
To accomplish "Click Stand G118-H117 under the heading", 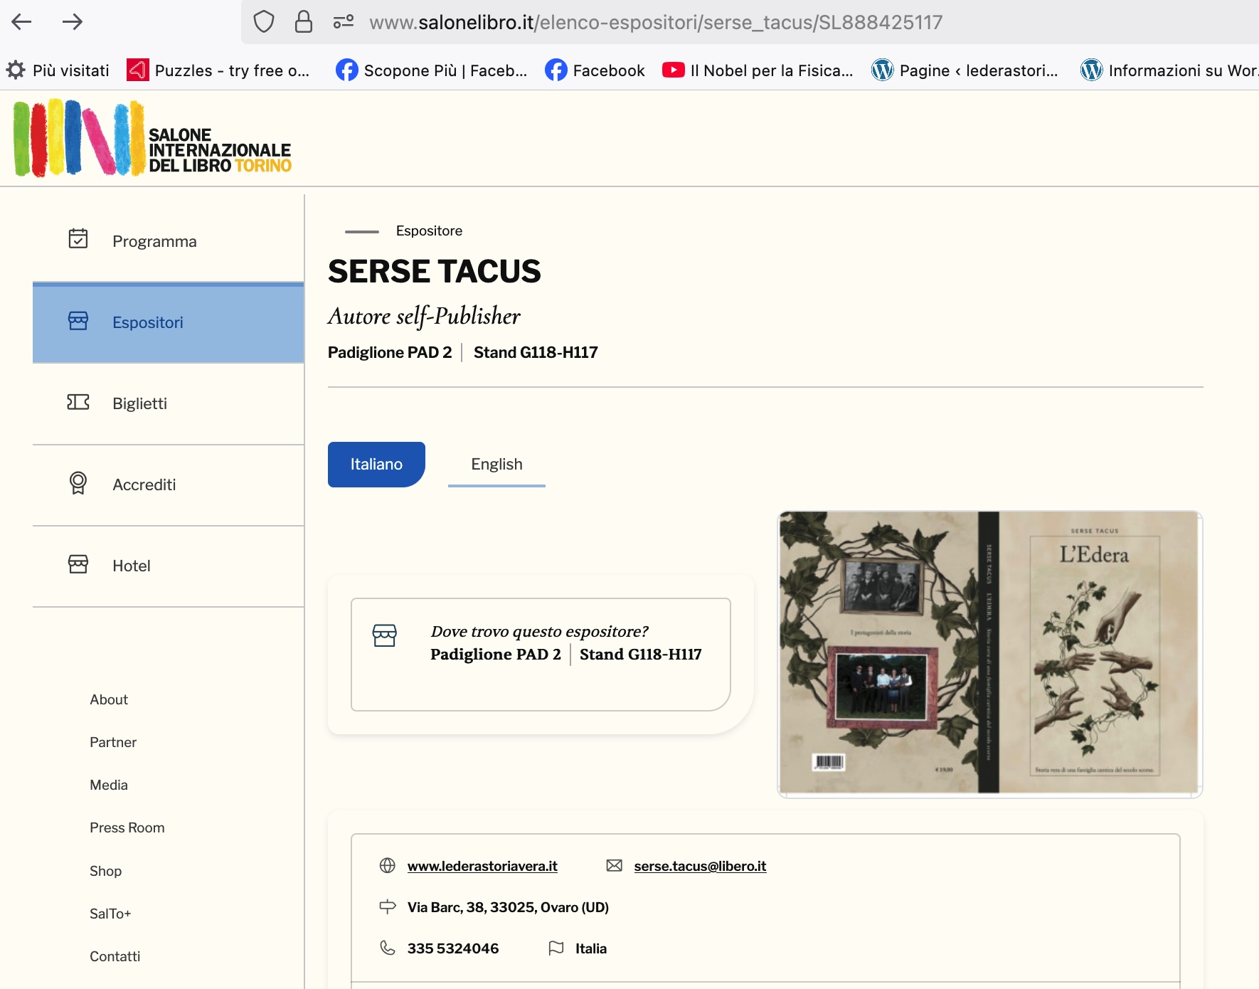I will [x=536, y=352].
